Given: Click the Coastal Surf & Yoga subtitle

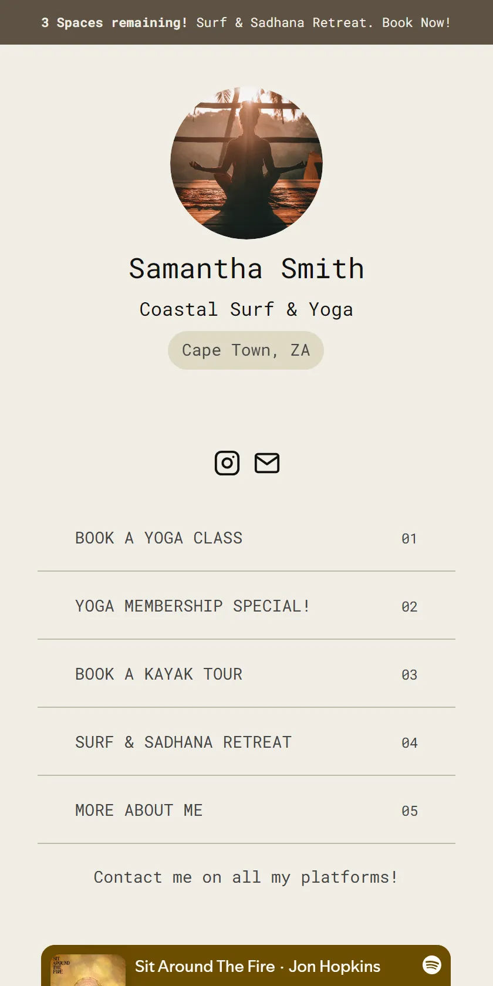Looking at the screenshot, I should [246, 309].
